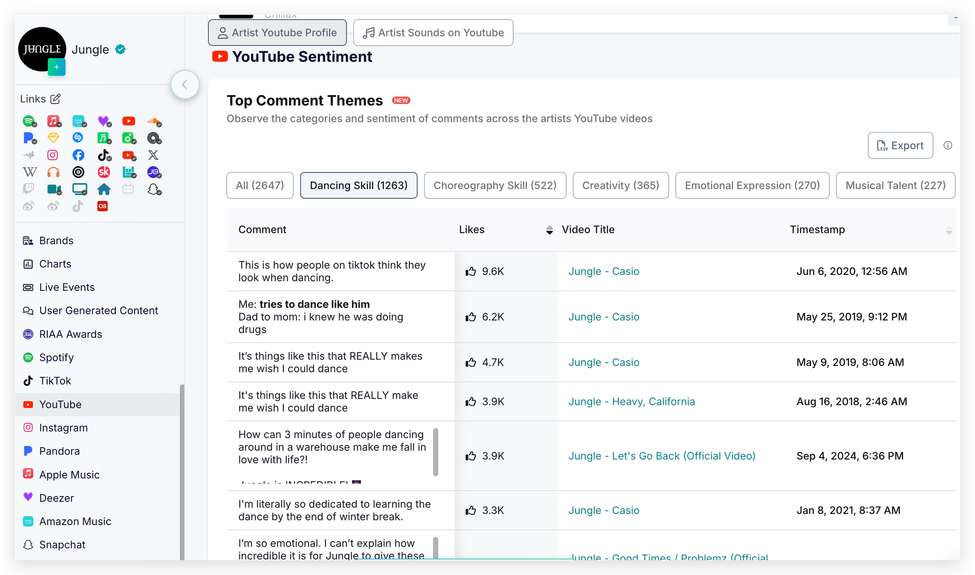The image size is (975, 575).
Task: Open the Spotify link icon
Action: [x=29, y=121]
